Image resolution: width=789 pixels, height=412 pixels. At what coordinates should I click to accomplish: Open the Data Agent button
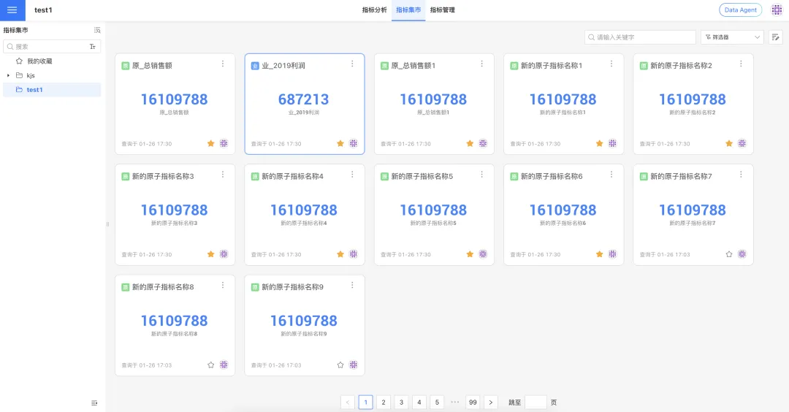click(740, 10)
